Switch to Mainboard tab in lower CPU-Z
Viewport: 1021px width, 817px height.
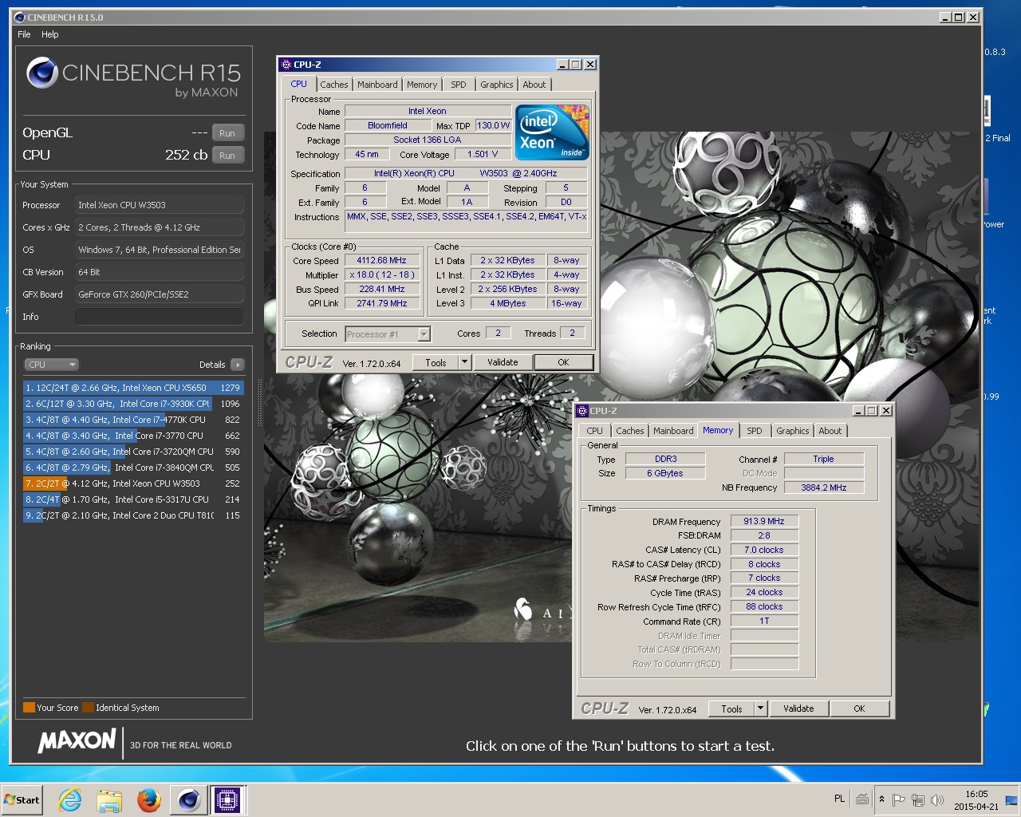coord(673,431)
